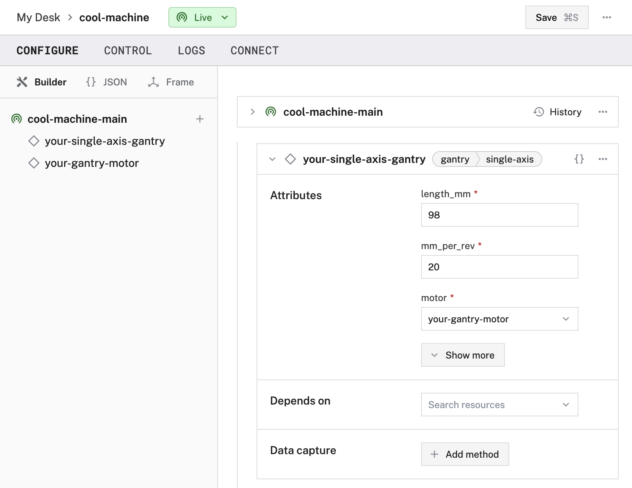The height and width of the screenshot is (488, 632).
Task: Open the Search resources dropdown
Action: 499,405
